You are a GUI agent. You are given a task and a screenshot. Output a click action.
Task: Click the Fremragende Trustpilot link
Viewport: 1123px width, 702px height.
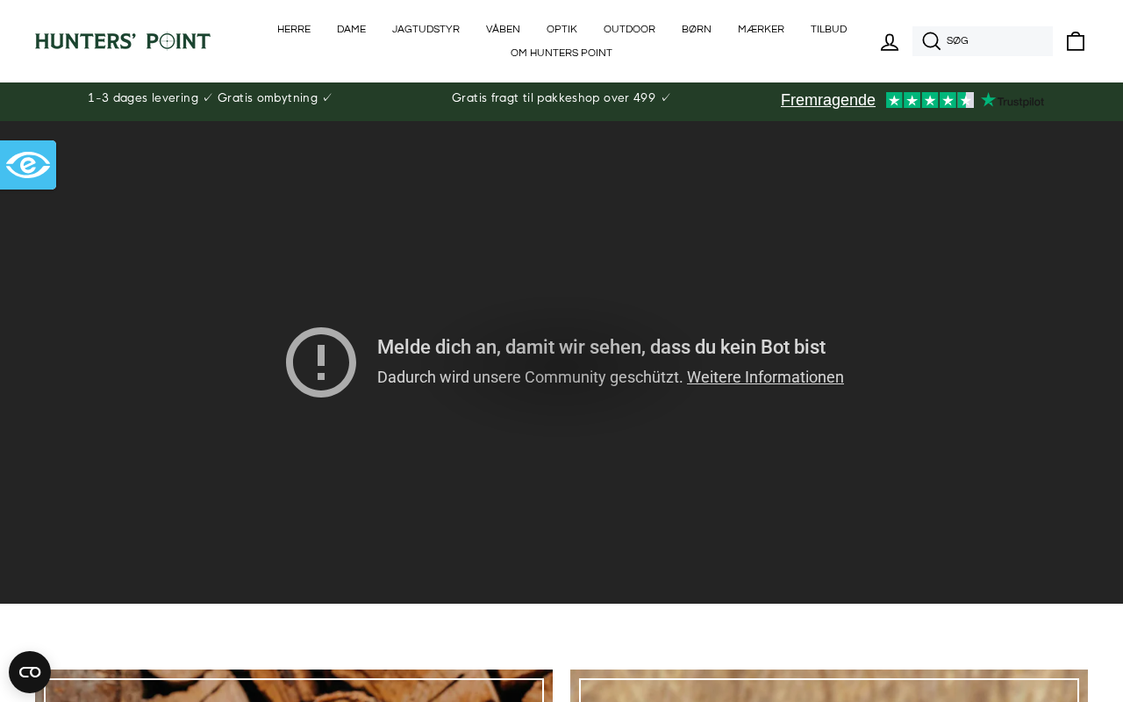coord(828,100)
